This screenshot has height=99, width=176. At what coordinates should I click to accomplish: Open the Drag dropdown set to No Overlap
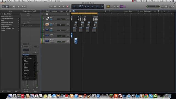pyautogui.click(x=148, y=11)
